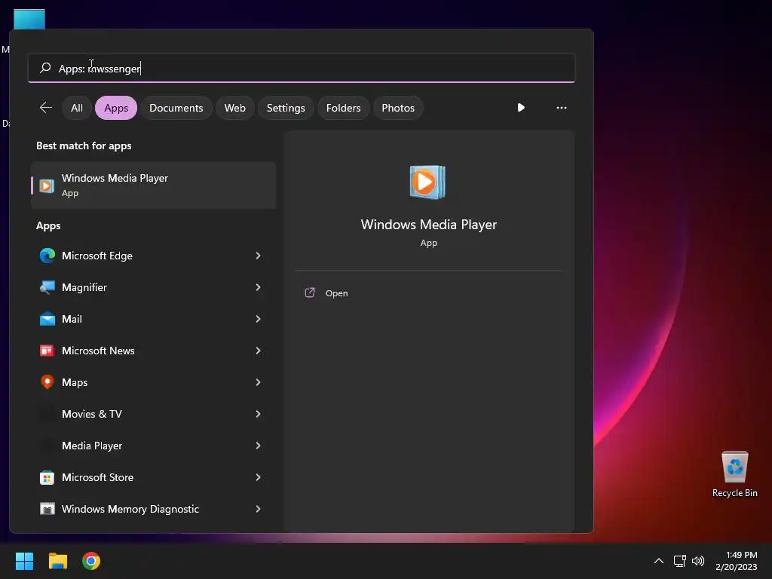Viewport: 772px width, 579px height.
Task: Switch to the Web filter tab
Action: (x=235, y=108)
